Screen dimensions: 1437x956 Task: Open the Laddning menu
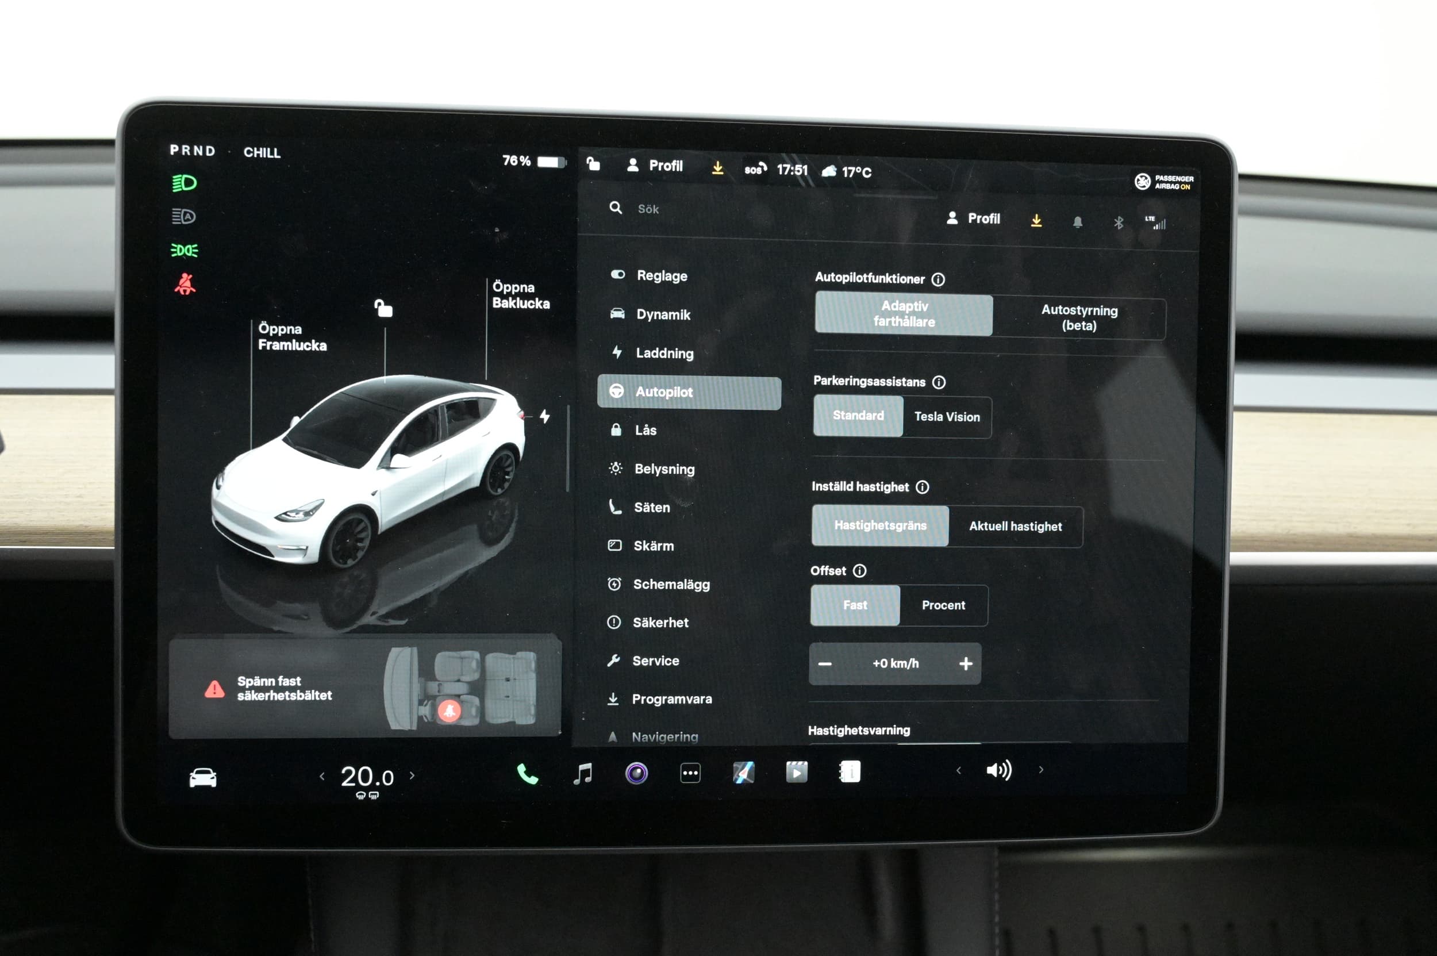coord(664,353)
